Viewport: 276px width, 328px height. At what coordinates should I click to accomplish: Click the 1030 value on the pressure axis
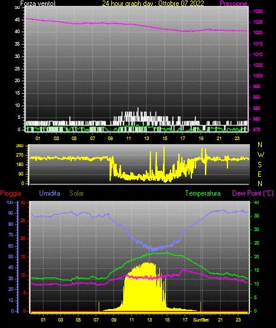[x=258, y=11]
